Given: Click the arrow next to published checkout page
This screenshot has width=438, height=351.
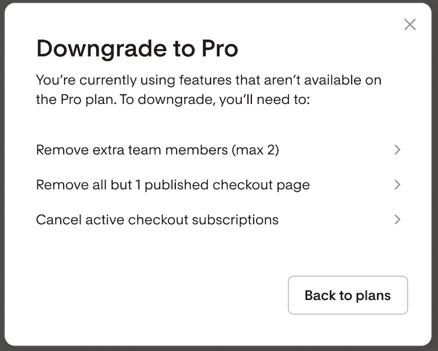Looking at the screenshot, I should click(x=397, y=185).
